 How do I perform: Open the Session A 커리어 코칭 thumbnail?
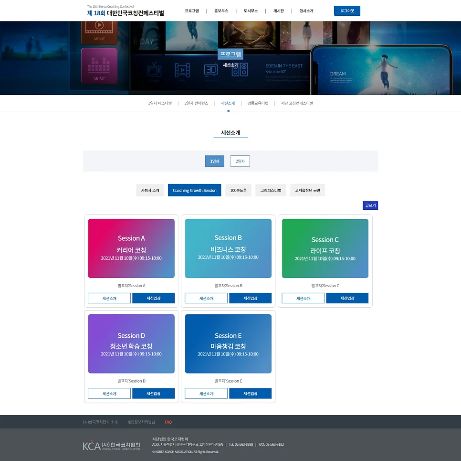click(x=131, y=248)
